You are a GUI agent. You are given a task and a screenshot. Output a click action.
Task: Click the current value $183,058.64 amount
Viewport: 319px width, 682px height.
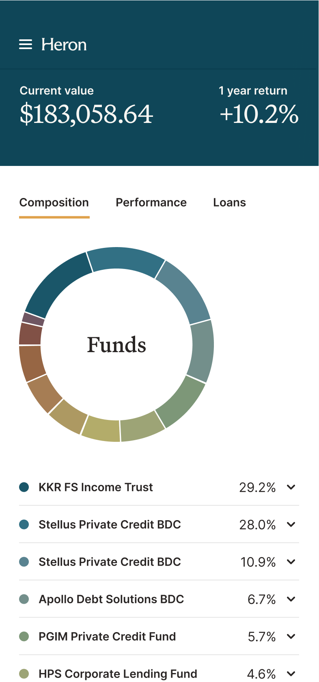[86, 114]
